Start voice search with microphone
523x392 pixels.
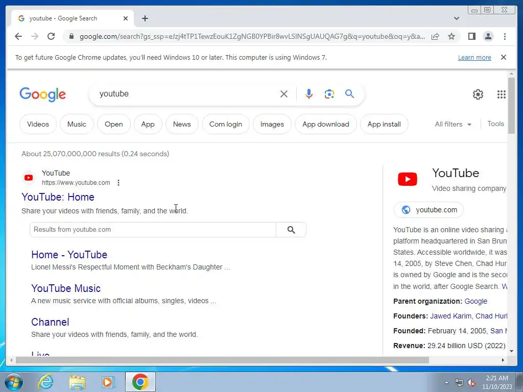[309, 94]
